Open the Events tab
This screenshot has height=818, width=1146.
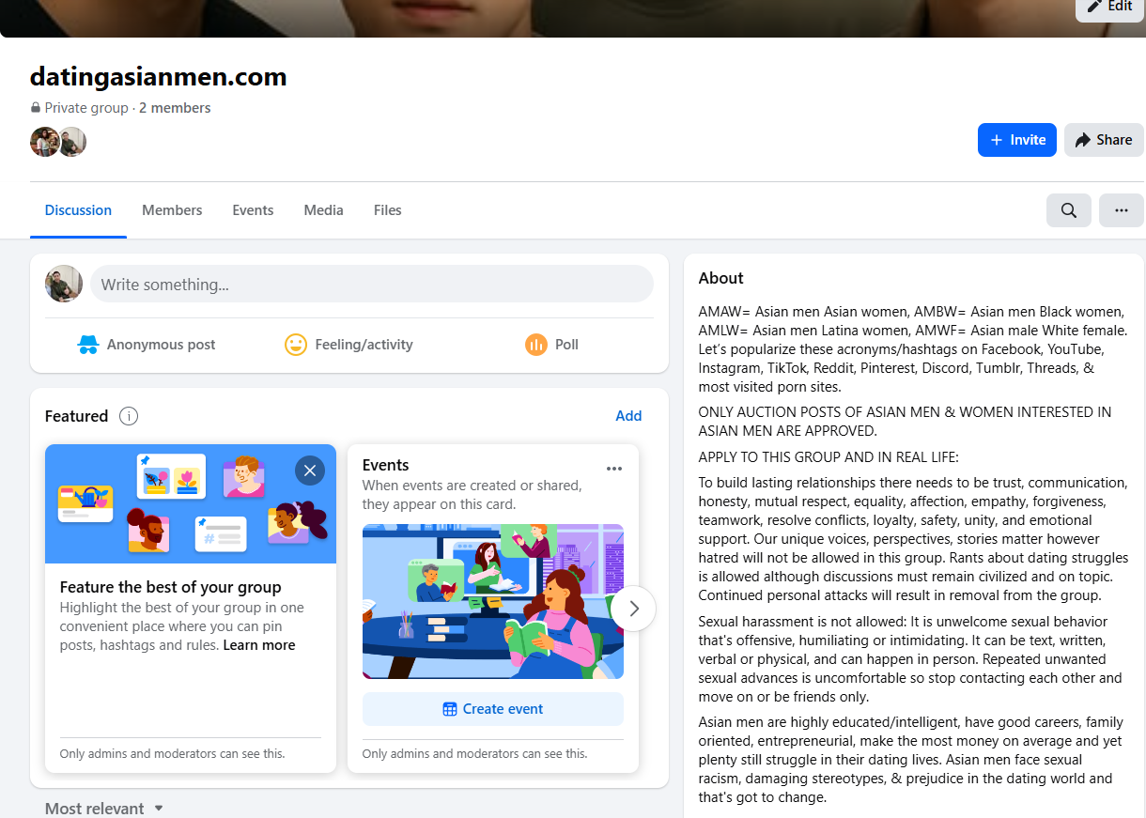(x=253, y=210)
